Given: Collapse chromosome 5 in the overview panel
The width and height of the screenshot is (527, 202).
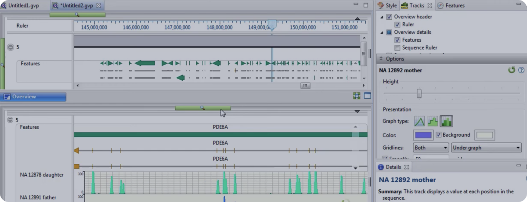Looking at the screenshot, I should coord(11,47).
